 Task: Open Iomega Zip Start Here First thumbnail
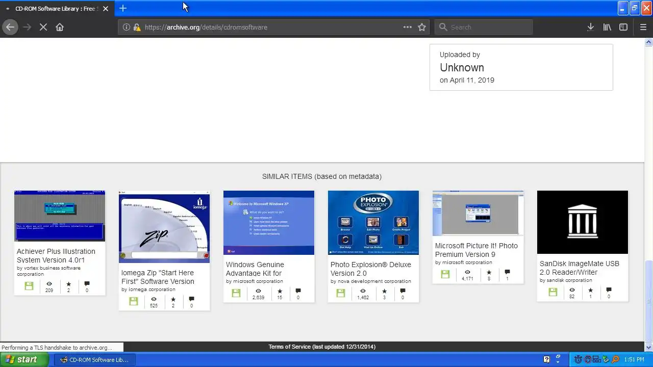click(x=164, y=227)
